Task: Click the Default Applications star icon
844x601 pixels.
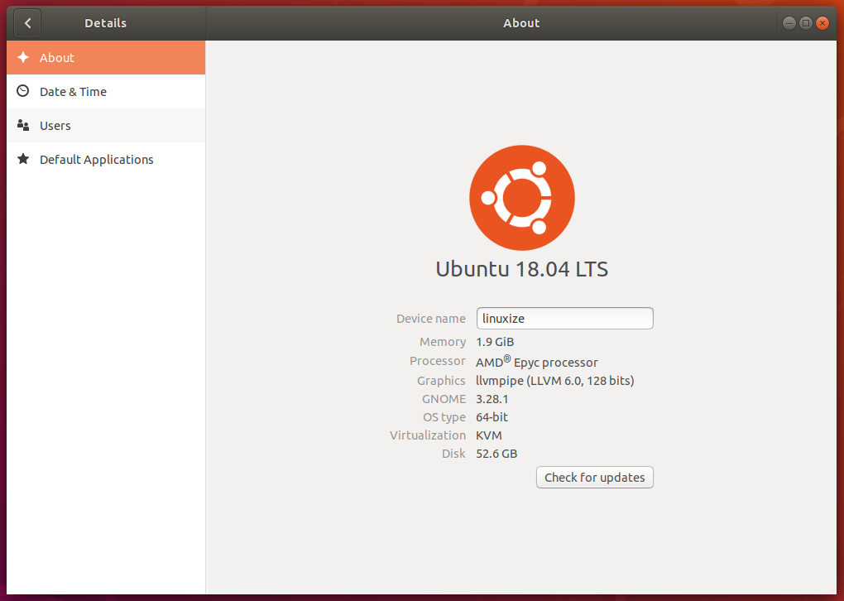Action: click(23, 159)
